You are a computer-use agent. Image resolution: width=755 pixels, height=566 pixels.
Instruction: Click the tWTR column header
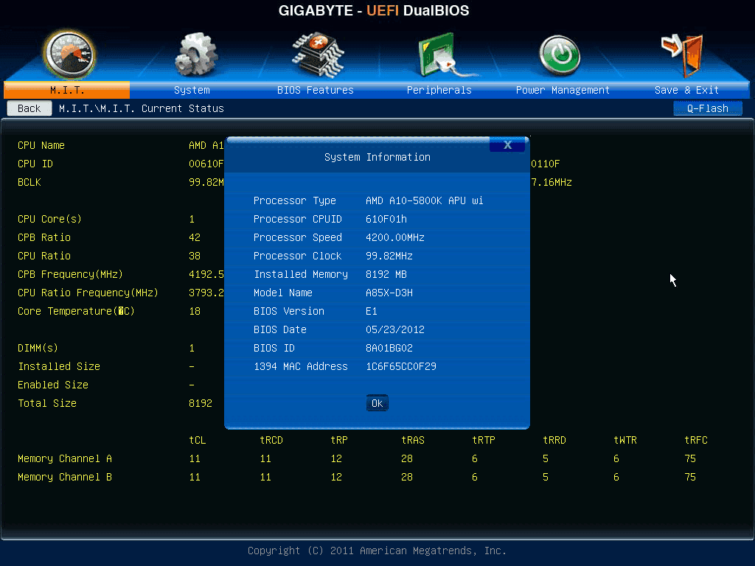tap(625, 440)
